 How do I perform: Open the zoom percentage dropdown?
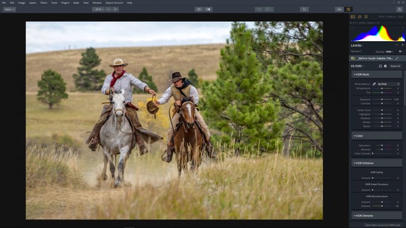pyautogui.click(x=98, y=9)
